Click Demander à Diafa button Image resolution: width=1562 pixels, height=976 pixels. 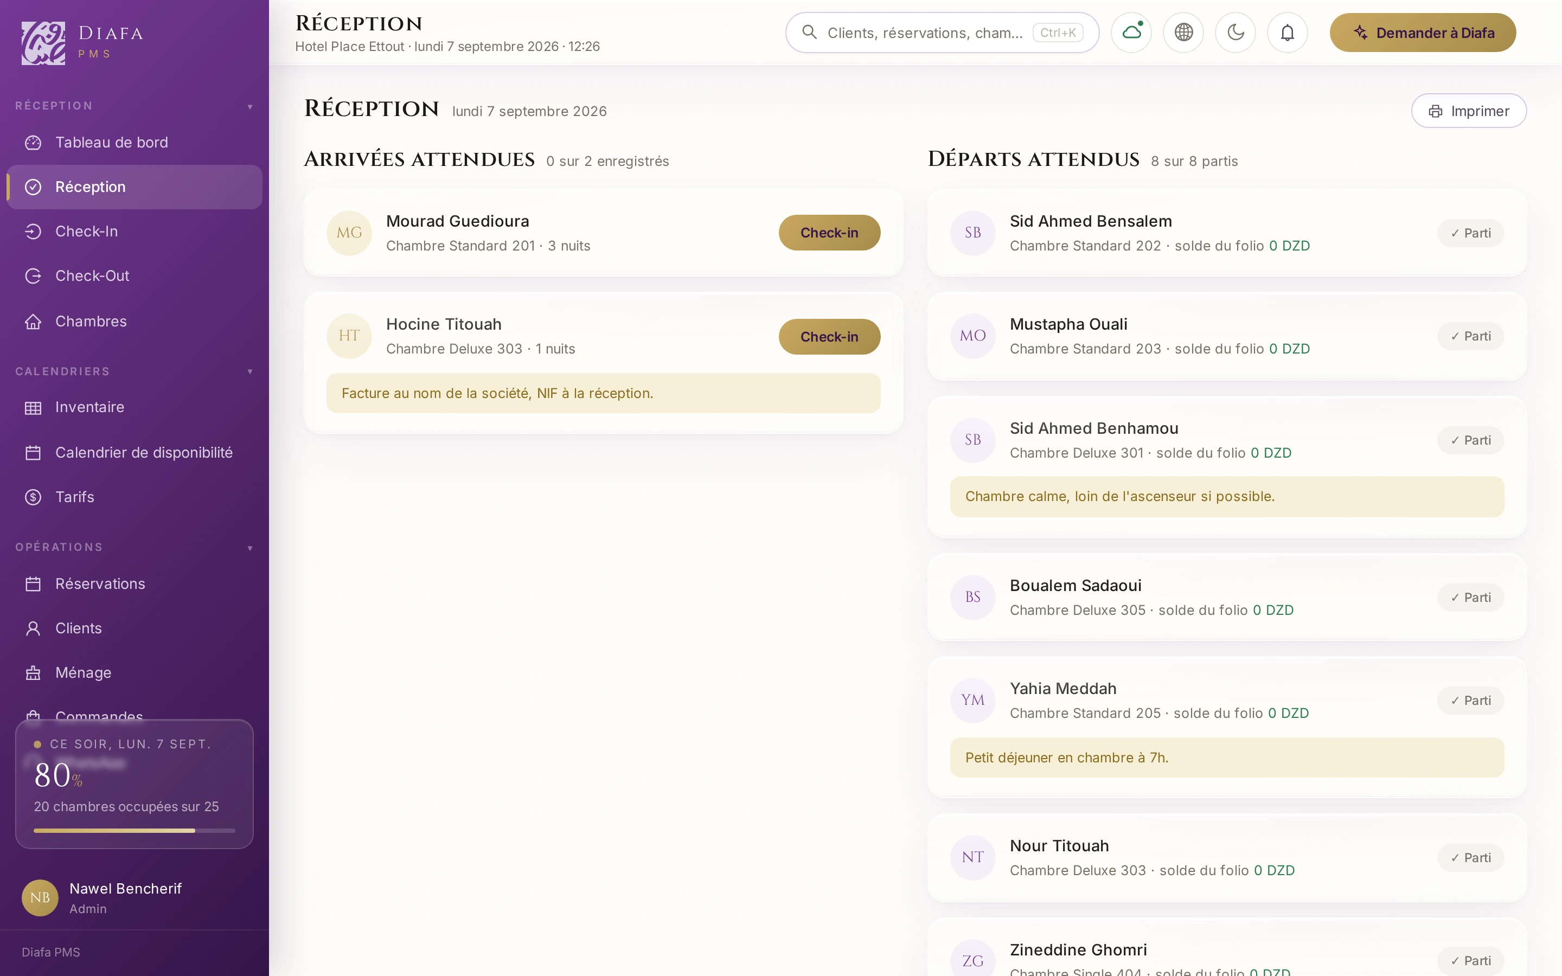pos(1423,33)
